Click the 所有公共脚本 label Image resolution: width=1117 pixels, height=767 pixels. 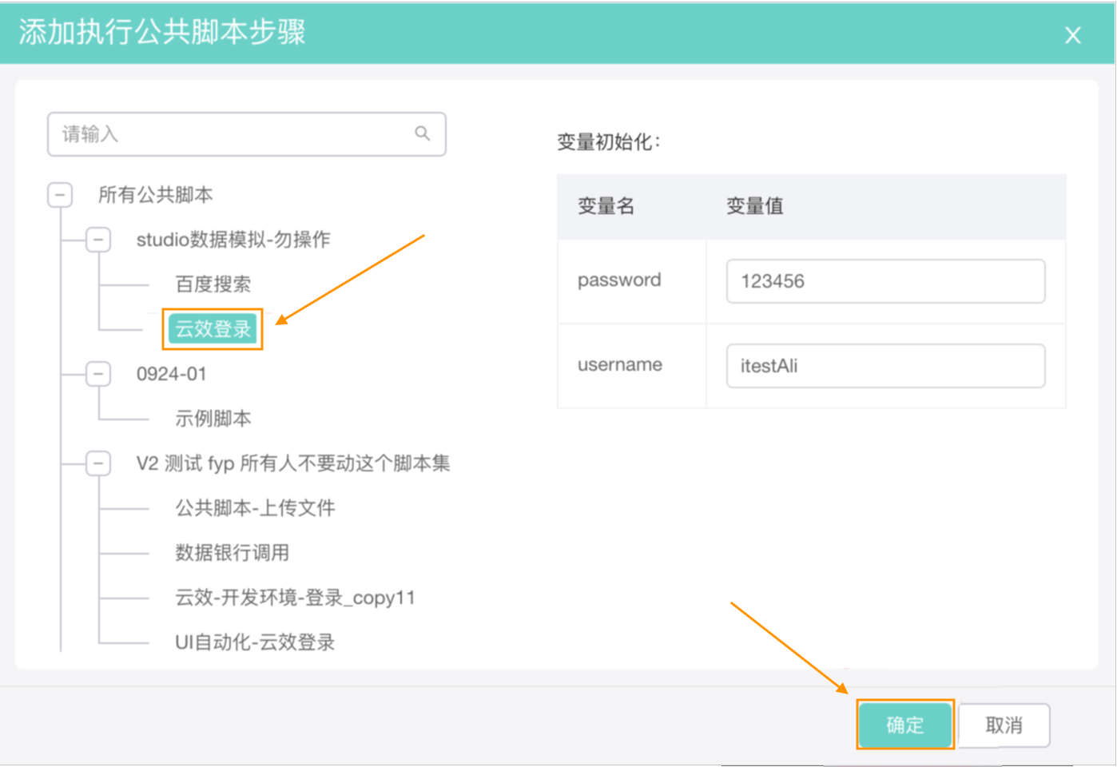tap(155, 195)
